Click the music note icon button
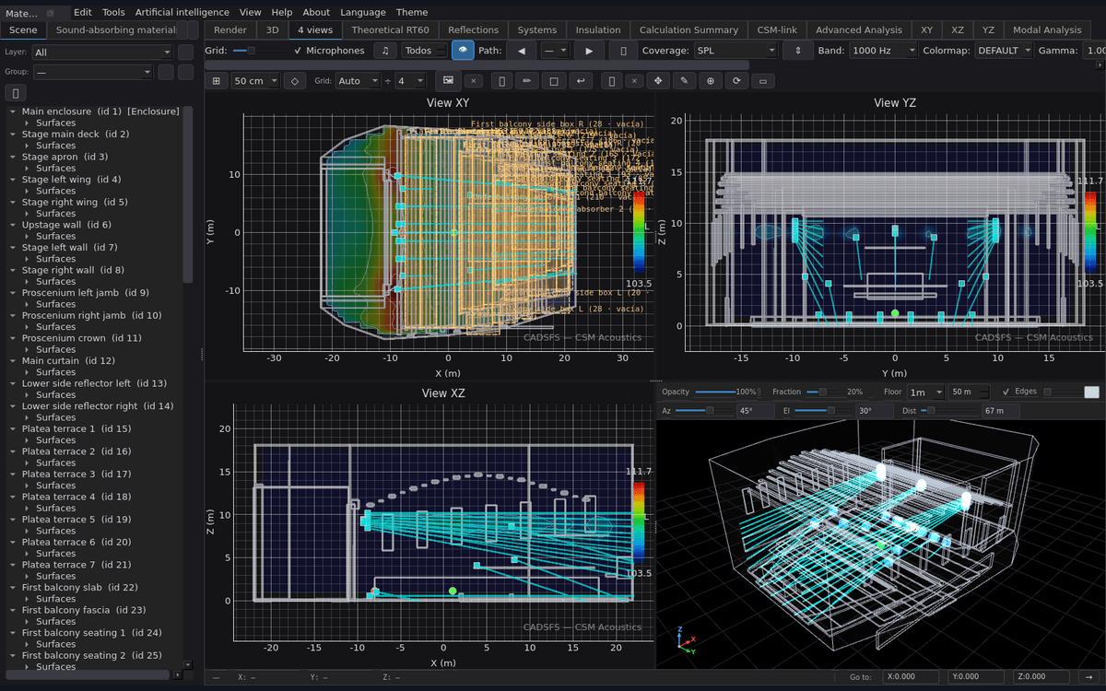Image resolution: width=1106 pixels, height=691 pixels. [x=385, y=50]
